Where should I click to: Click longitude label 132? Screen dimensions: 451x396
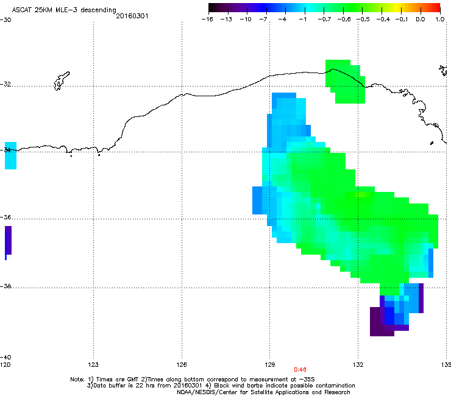(x=358, y=365)
